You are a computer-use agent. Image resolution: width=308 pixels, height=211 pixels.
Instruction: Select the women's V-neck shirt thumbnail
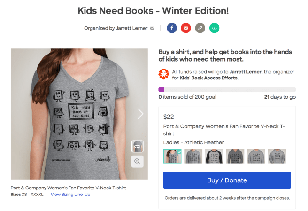tap(172, 156)
